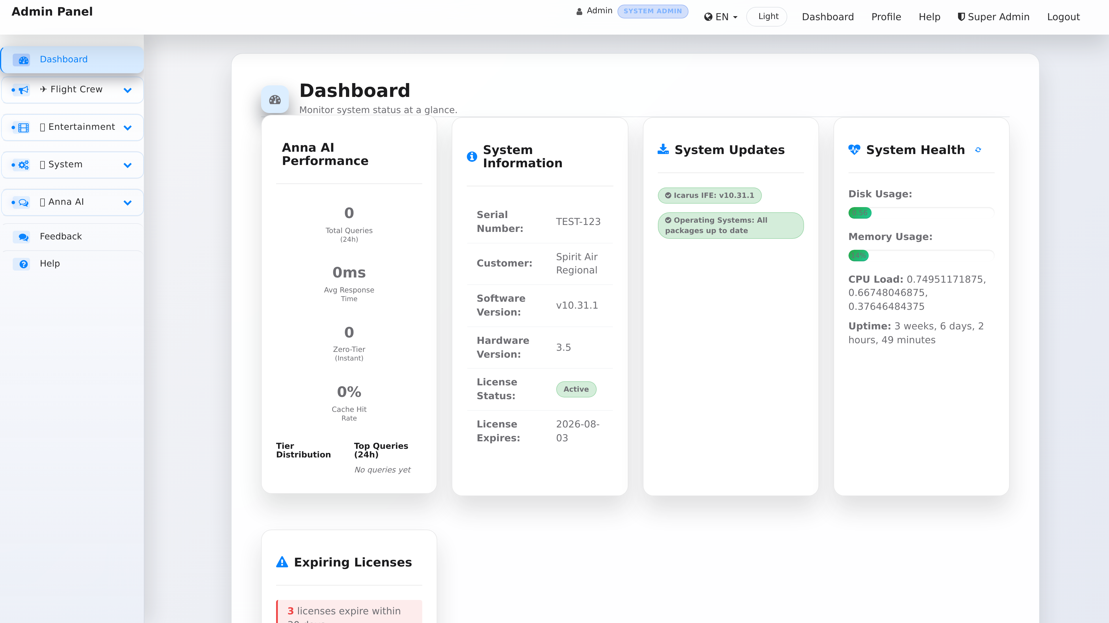Image resolution: width=1109 pixels, height=623 pixels.
Task: Open Feedback in the sidebar
Action: coord(72,237)
